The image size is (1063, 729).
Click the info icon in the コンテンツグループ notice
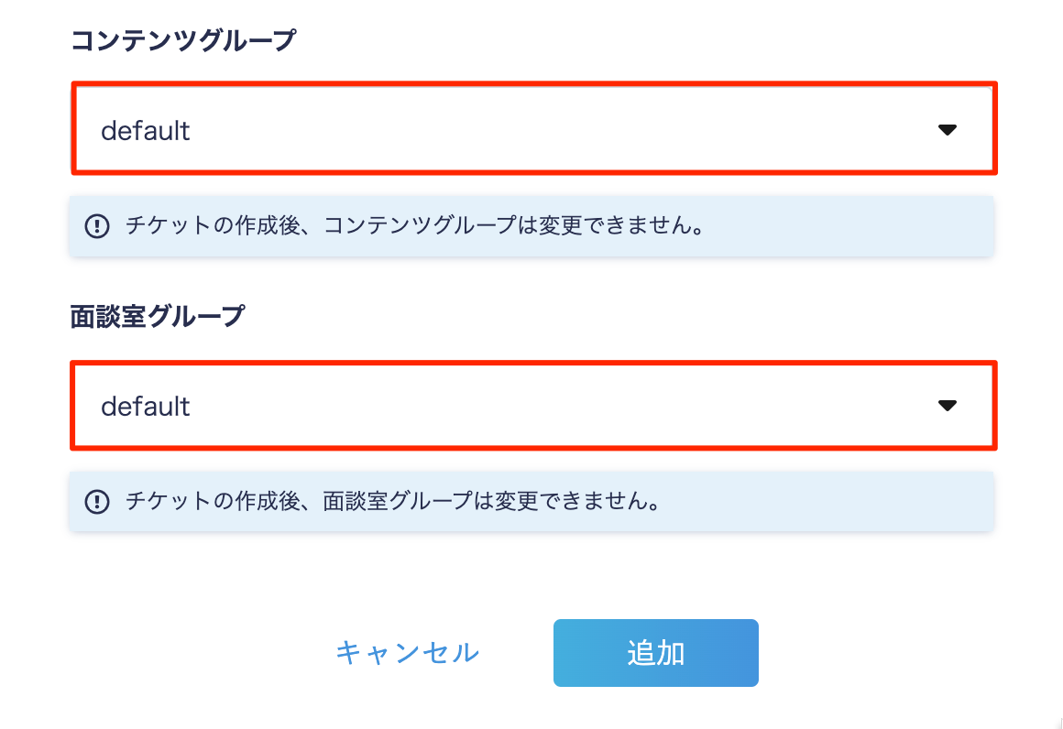point(97,225)
